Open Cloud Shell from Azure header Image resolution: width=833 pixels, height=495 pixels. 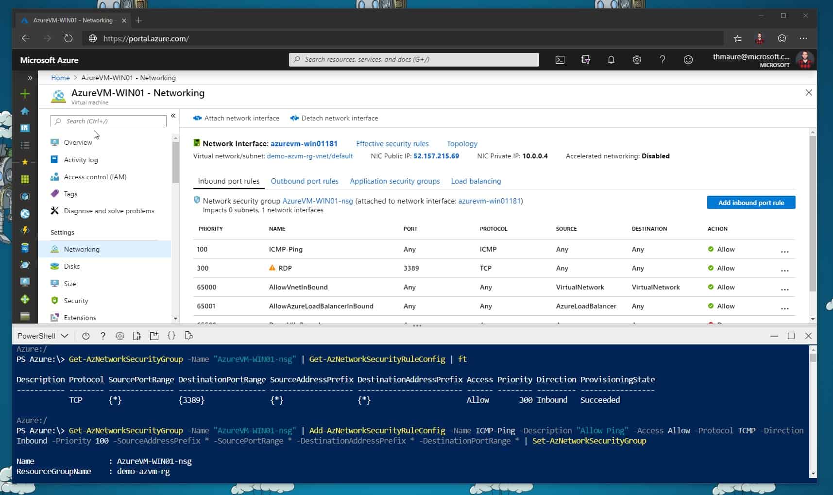(x=560, y=60)
